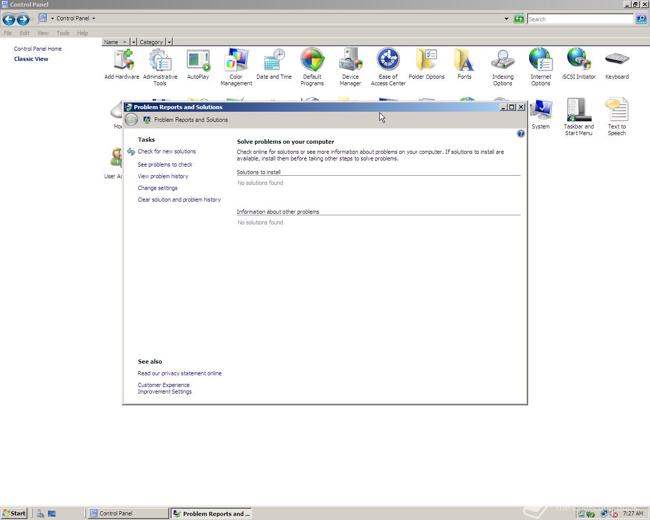Click the Search input field

click(x=580, y=19)
